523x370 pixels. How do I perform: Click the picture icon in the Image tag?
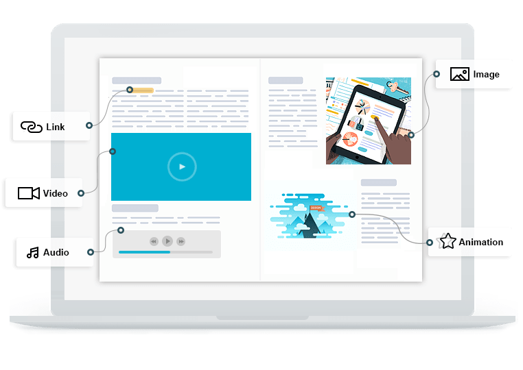coord(459,74)
